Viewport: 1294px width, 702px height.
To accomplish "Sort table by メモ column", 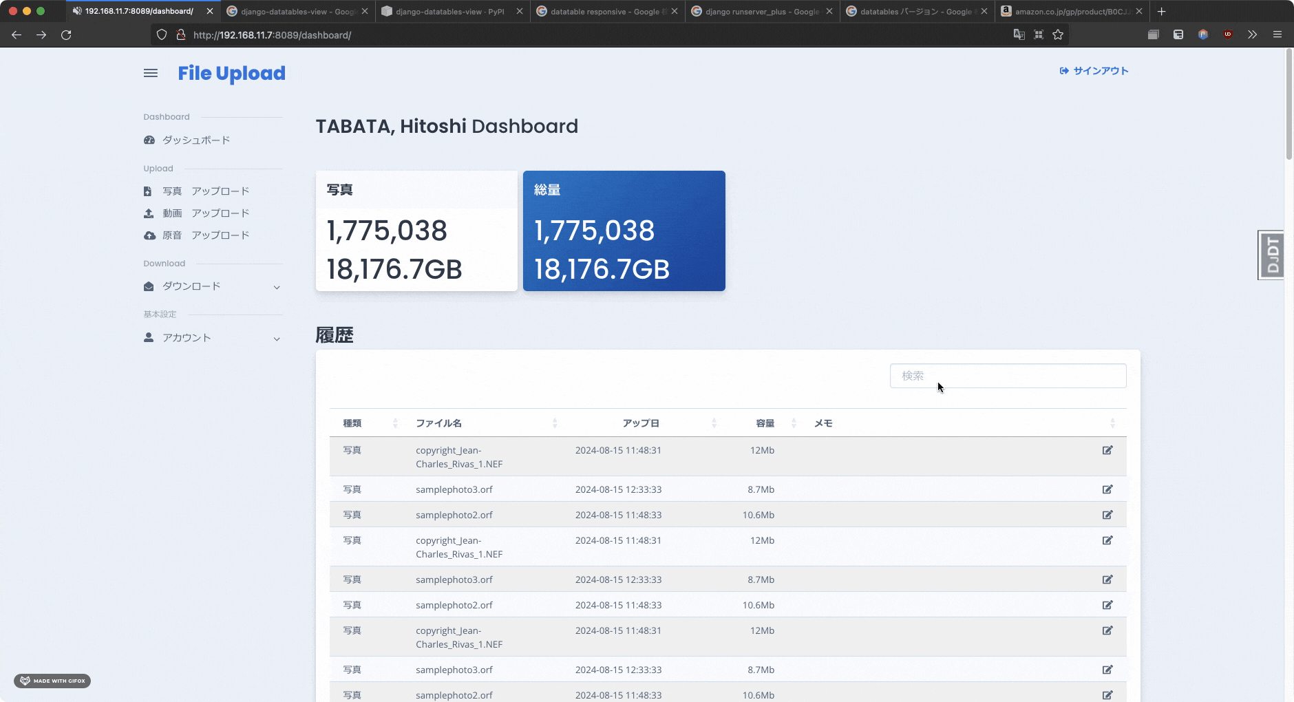I will coord(964,423).
